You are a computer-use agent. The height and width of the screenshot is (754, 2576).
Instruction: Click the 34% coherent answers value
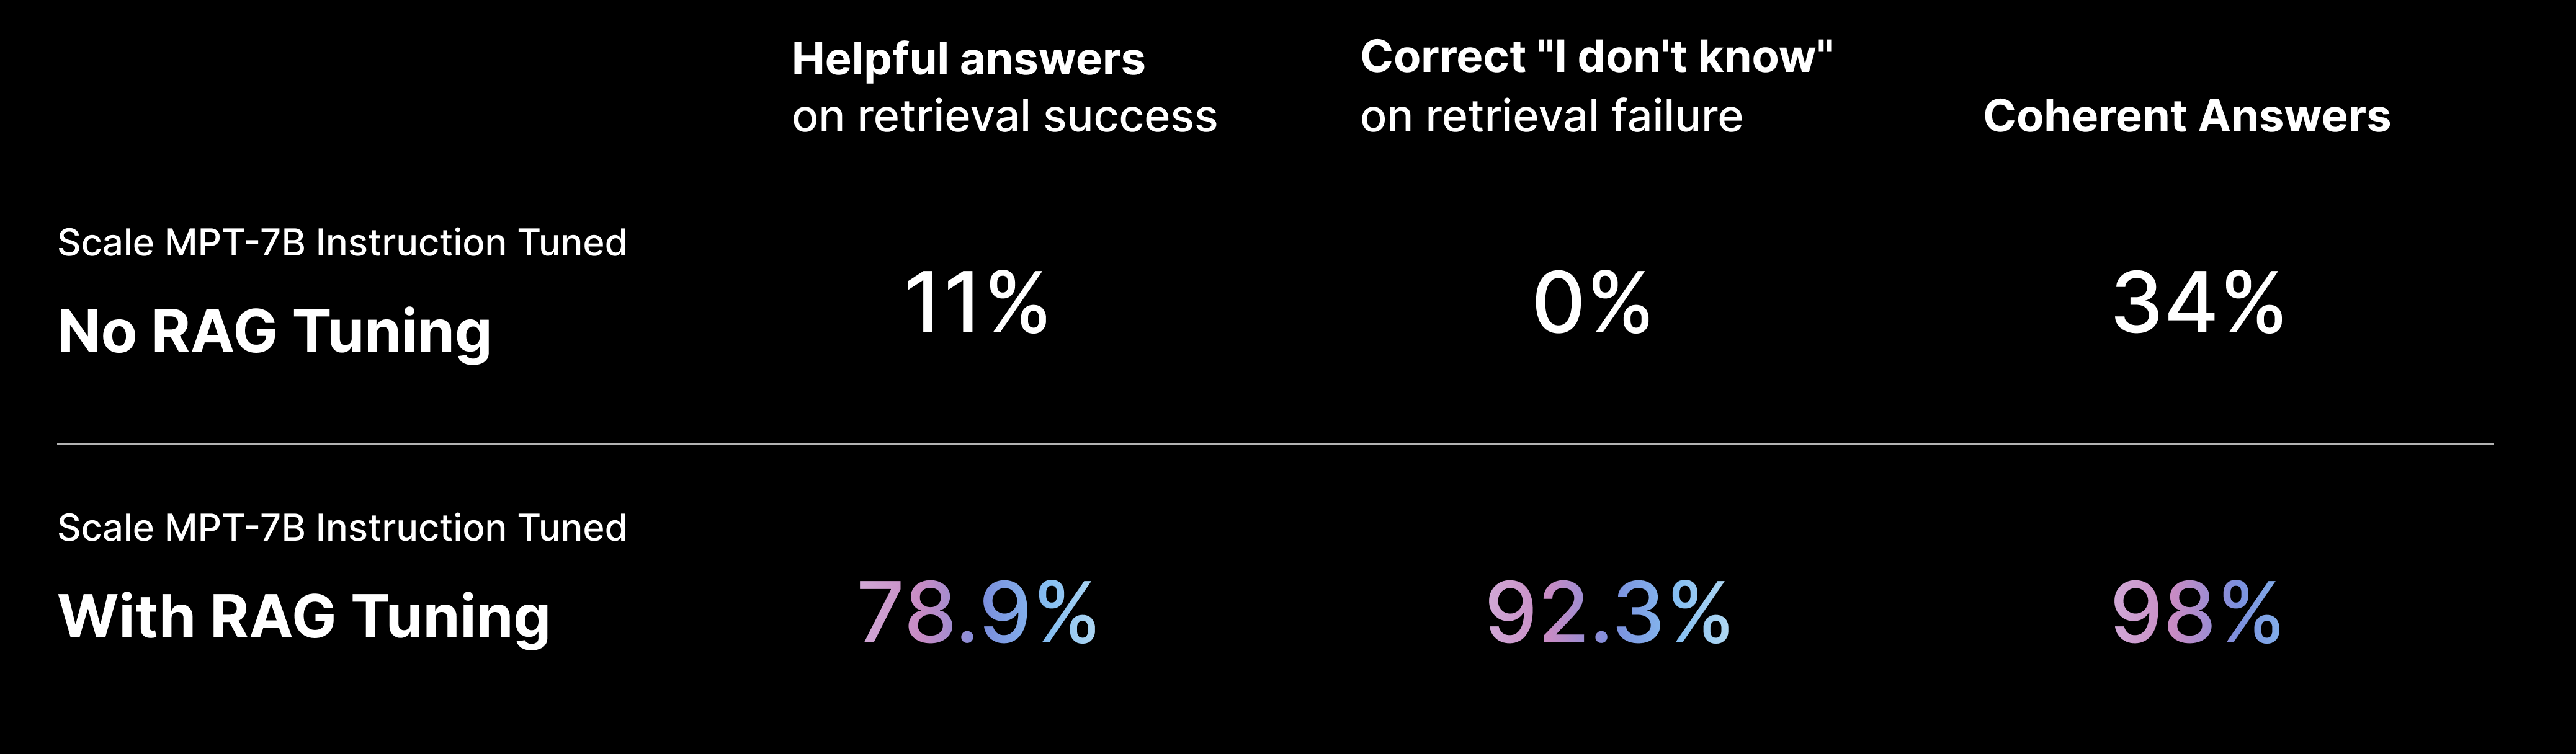tap(2198, 303)
